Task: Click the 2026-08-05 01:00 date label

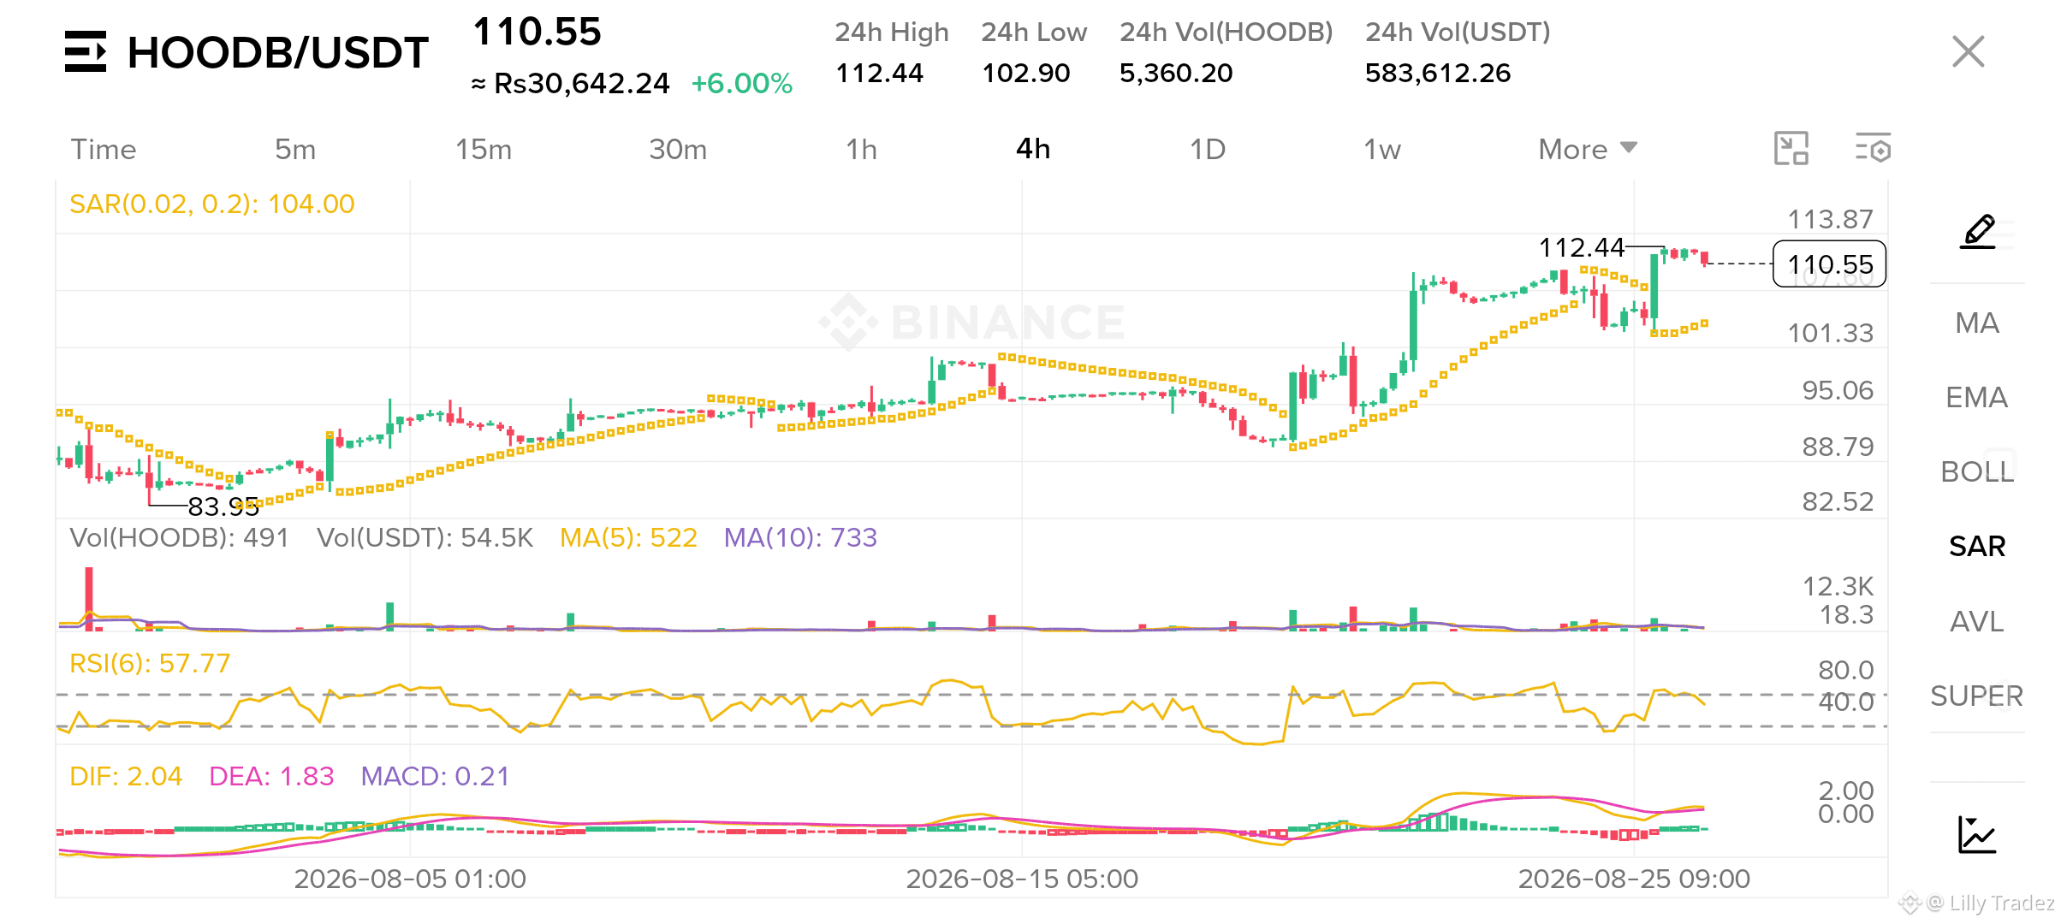Action: tap(410, 879)
